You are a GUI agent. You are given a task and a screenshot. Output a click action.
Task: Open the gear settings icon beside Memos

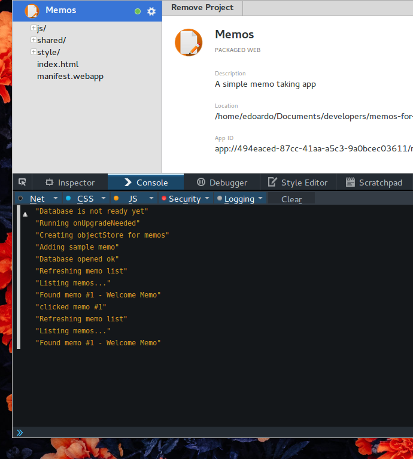[x=151, y=11]
